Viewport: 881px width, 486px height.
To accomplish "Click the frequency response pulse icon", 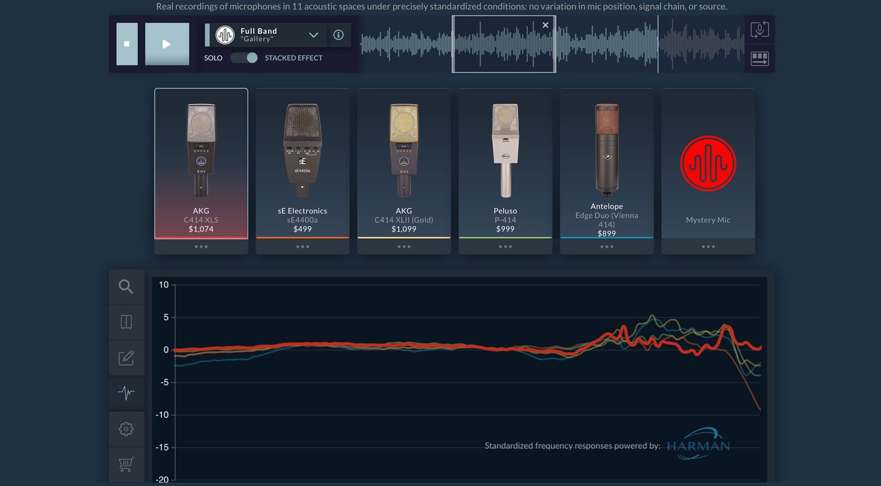I will click(x=126, y=393).
